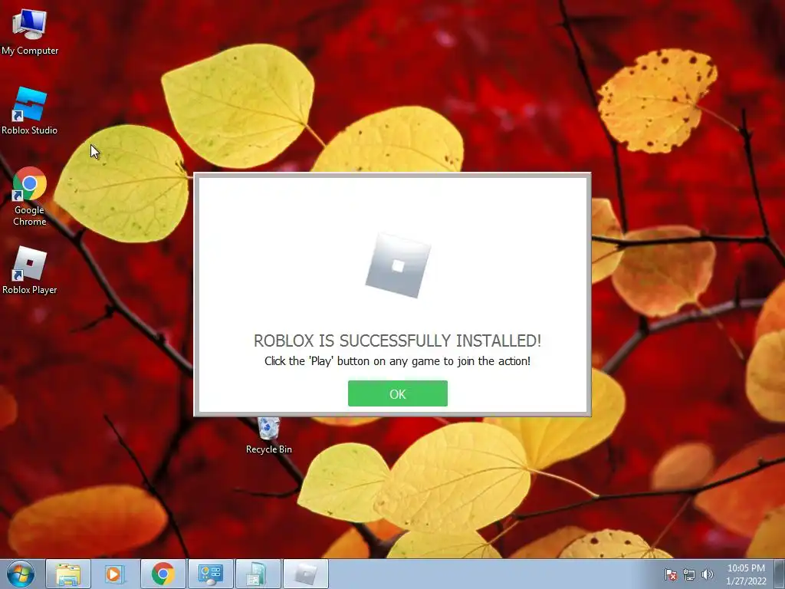Open Google Chrome from the taskbar
The height and width of the screenshot is (589, 785).
pos(163,574)
